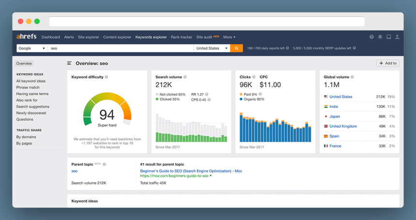Click the Japan flag icon

[x=326, y=117]
